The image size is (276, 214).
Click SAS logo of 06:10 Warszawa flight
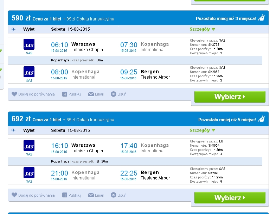click(29, 44)
